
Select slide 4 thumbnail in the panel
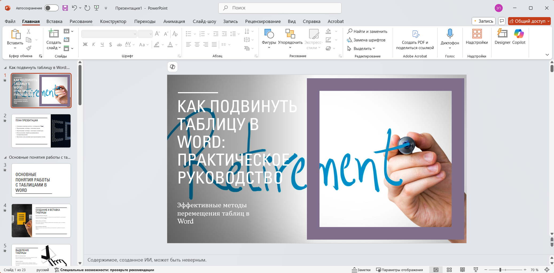point(41,221)
